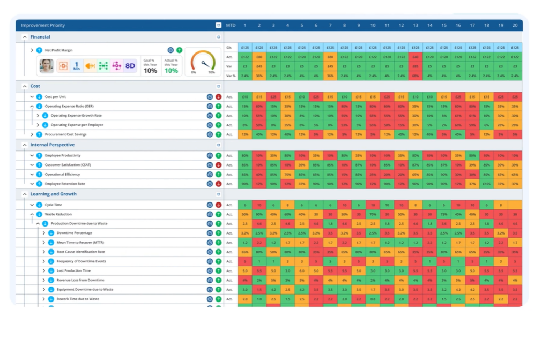Click the Net Profit Margin gauge dial
Screen dimensions: 549x339
pos(203,62)
